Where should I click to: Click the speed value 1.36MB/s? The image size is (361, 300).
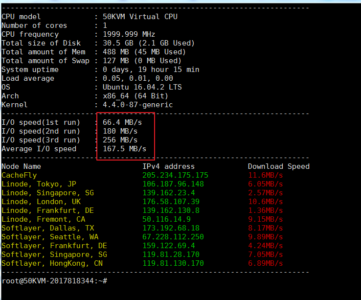(x=265, y=210)
